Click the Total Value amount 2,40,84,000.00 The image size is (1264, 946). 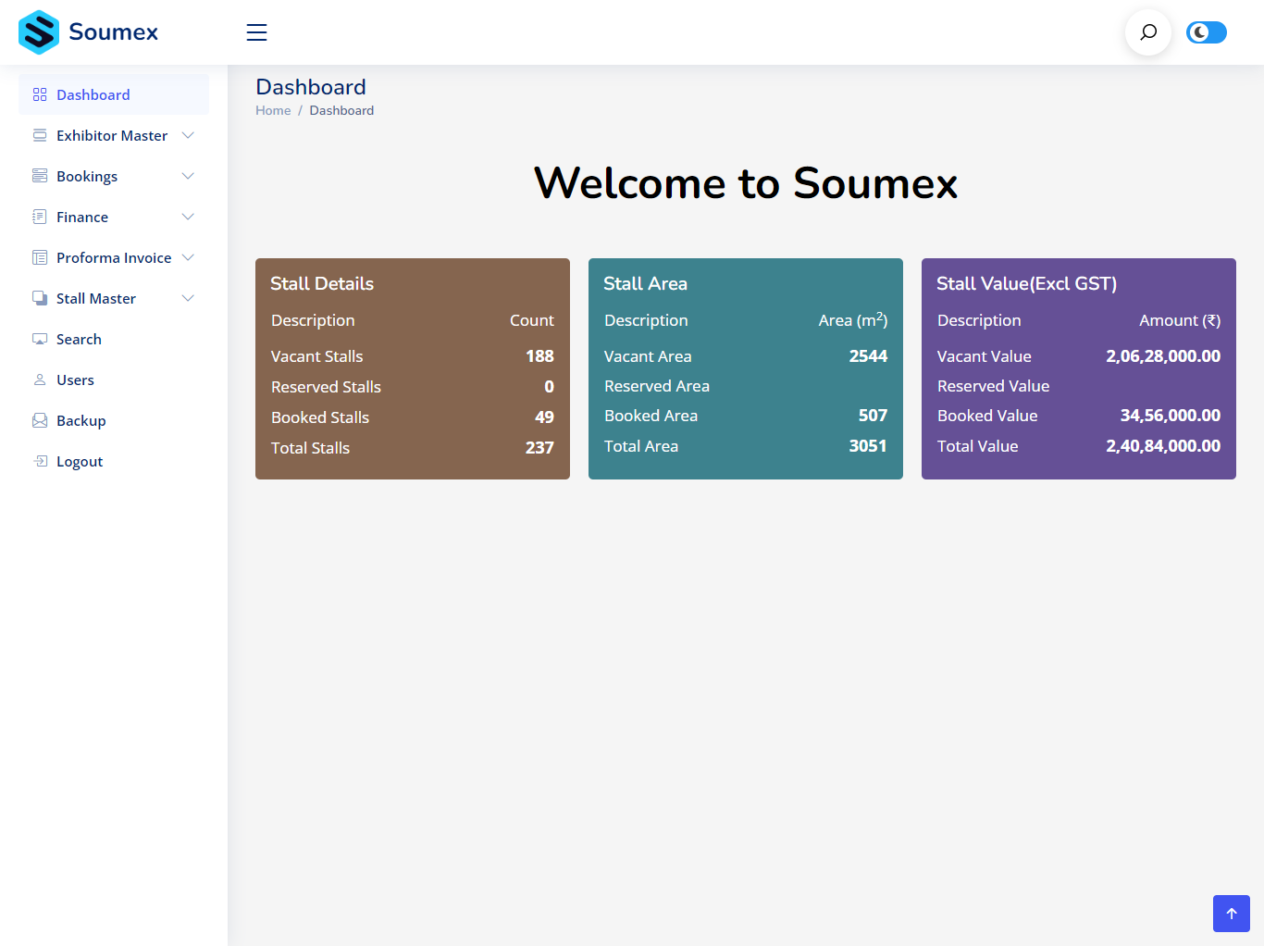(1163, 446)
